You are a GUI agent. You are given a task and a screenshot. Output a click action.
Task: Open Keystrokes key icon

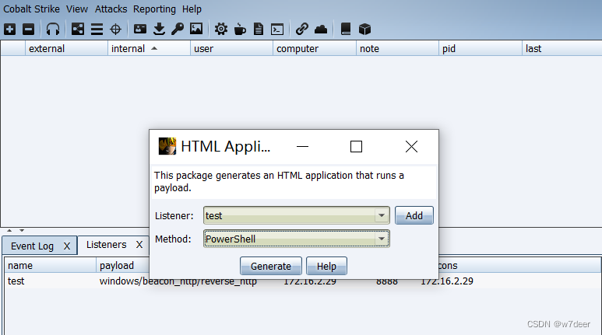click(178, 29)
